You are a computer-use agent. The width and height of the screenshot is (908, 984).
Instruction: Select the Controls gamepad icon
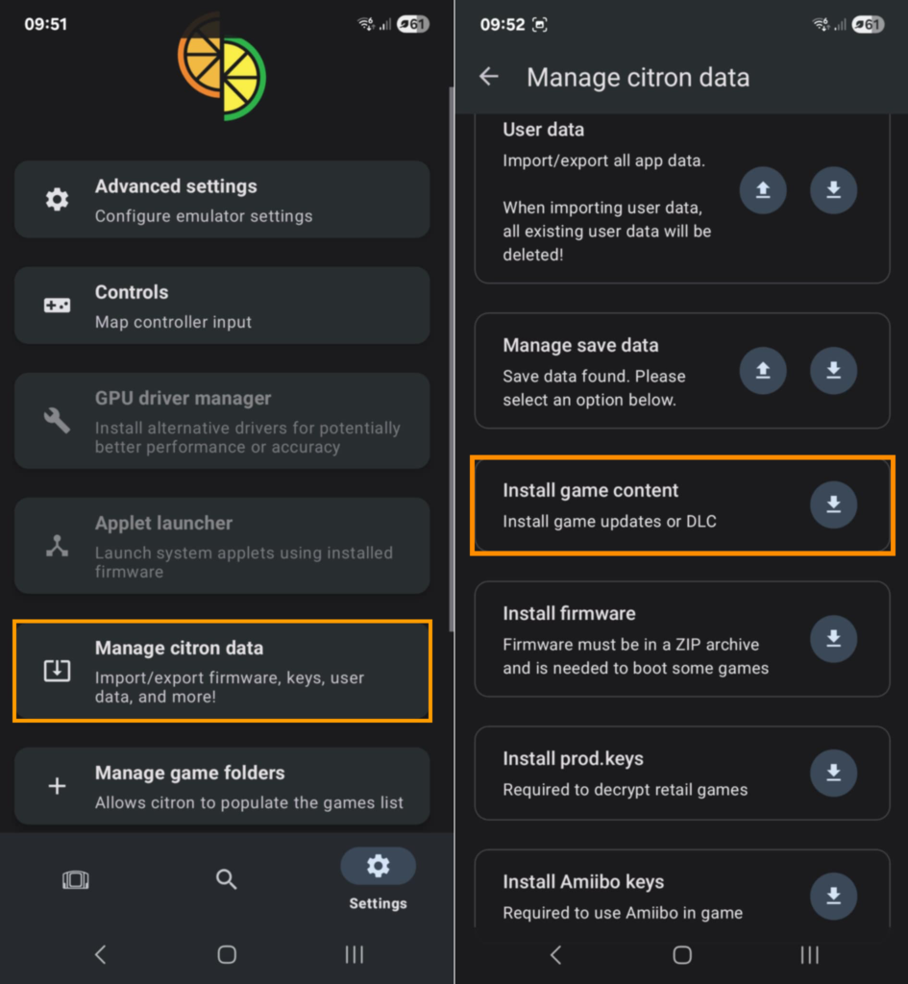click(56, 305)
